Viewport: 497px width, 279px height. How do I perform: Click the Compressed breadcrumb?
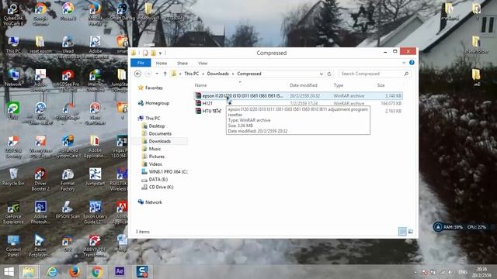click(249, 74)
